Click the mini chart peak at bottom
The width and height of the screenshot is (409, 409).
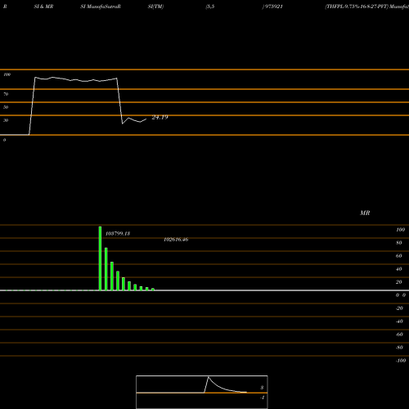[209, 377]
